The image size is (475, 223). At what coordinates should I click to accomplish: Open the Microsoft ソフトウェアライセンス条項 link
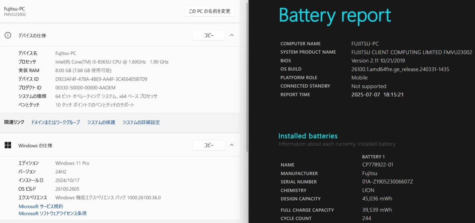pos(53,214)
